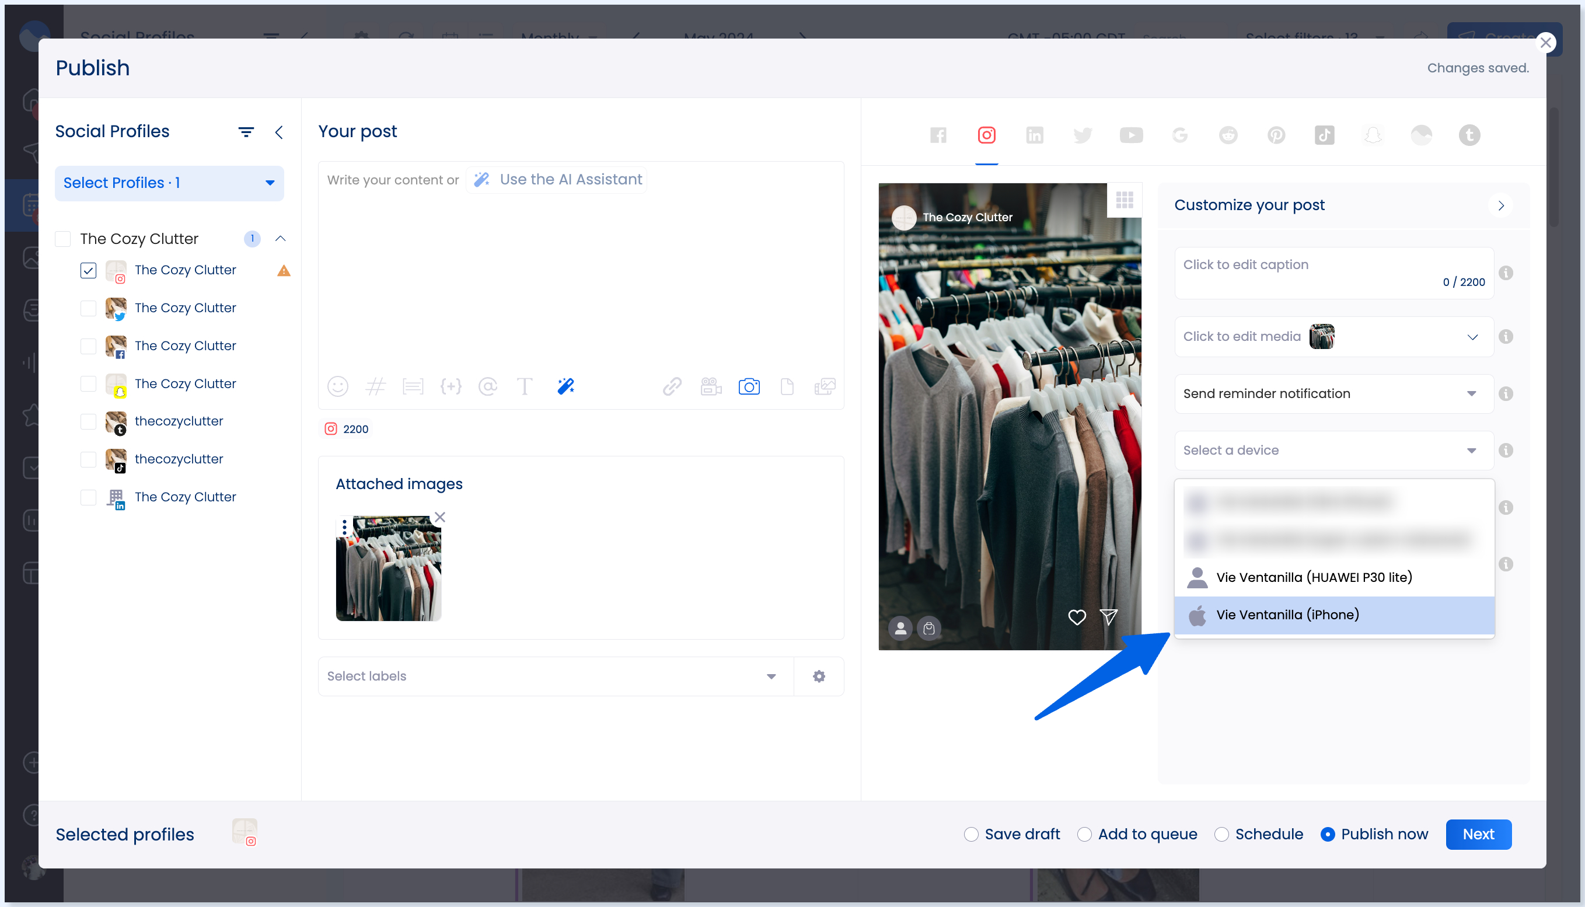Open the TikTok preview tab
The height and width of the screenshot is (907, 1585).
1325,135
